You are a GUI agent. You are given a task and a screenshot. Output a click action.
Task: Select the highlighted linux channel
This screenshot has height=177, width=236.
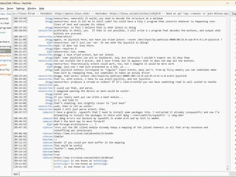click(4, 51)
